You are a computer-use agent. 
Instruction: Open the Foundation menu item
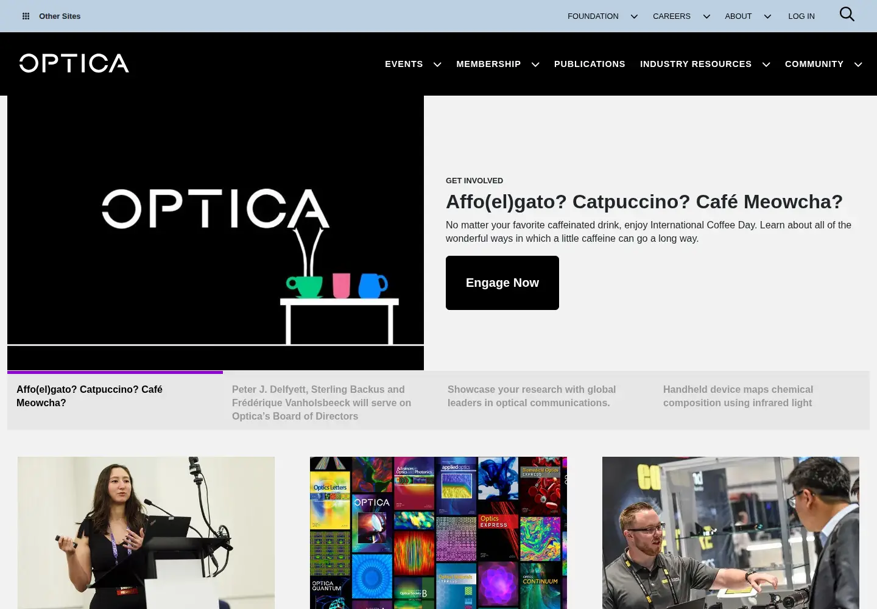click(x=593, y=16)
